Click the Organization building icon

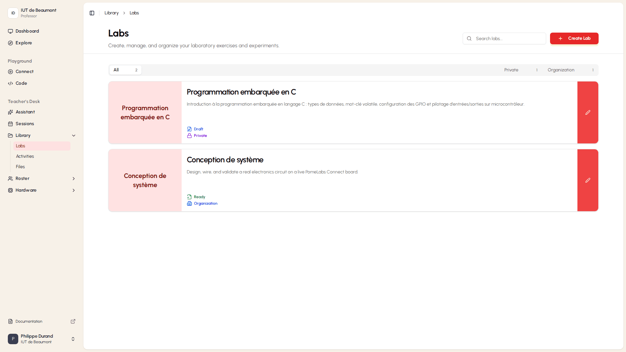tap(189, 203)
